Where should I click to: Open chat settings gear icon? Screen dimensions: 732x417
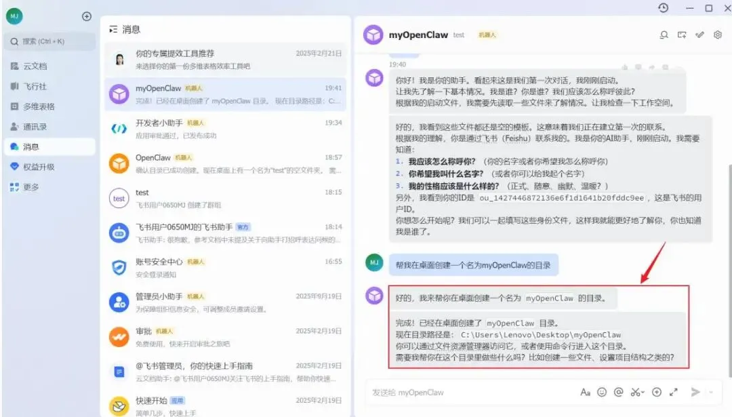(x=718, y=35)
